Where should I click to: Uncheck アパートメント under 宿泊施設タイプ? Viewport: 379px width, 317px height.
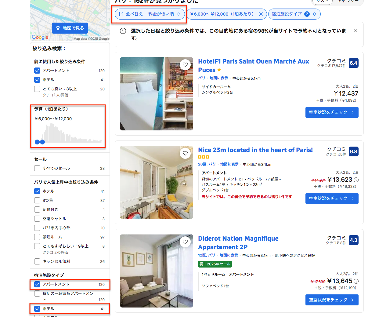point(37,284)
